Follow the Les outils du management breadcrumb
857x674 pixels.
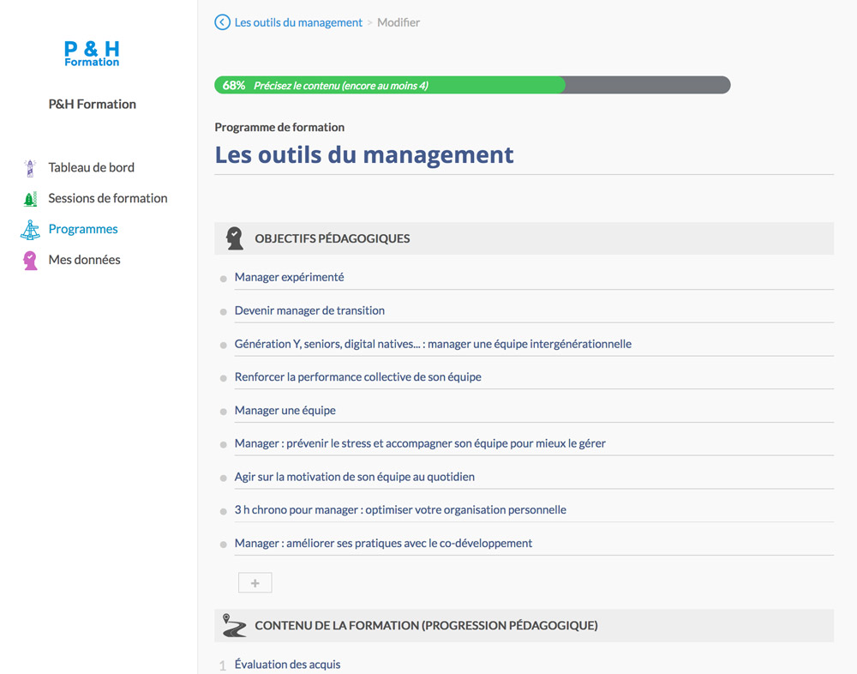(x=298, y=22)
